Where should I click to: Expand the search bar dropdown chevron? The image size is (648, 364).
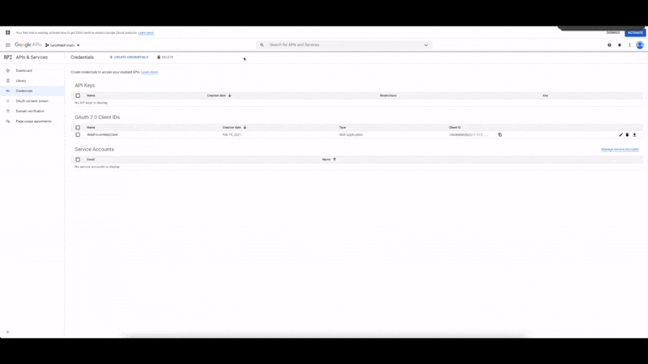(x=426, y=45)
